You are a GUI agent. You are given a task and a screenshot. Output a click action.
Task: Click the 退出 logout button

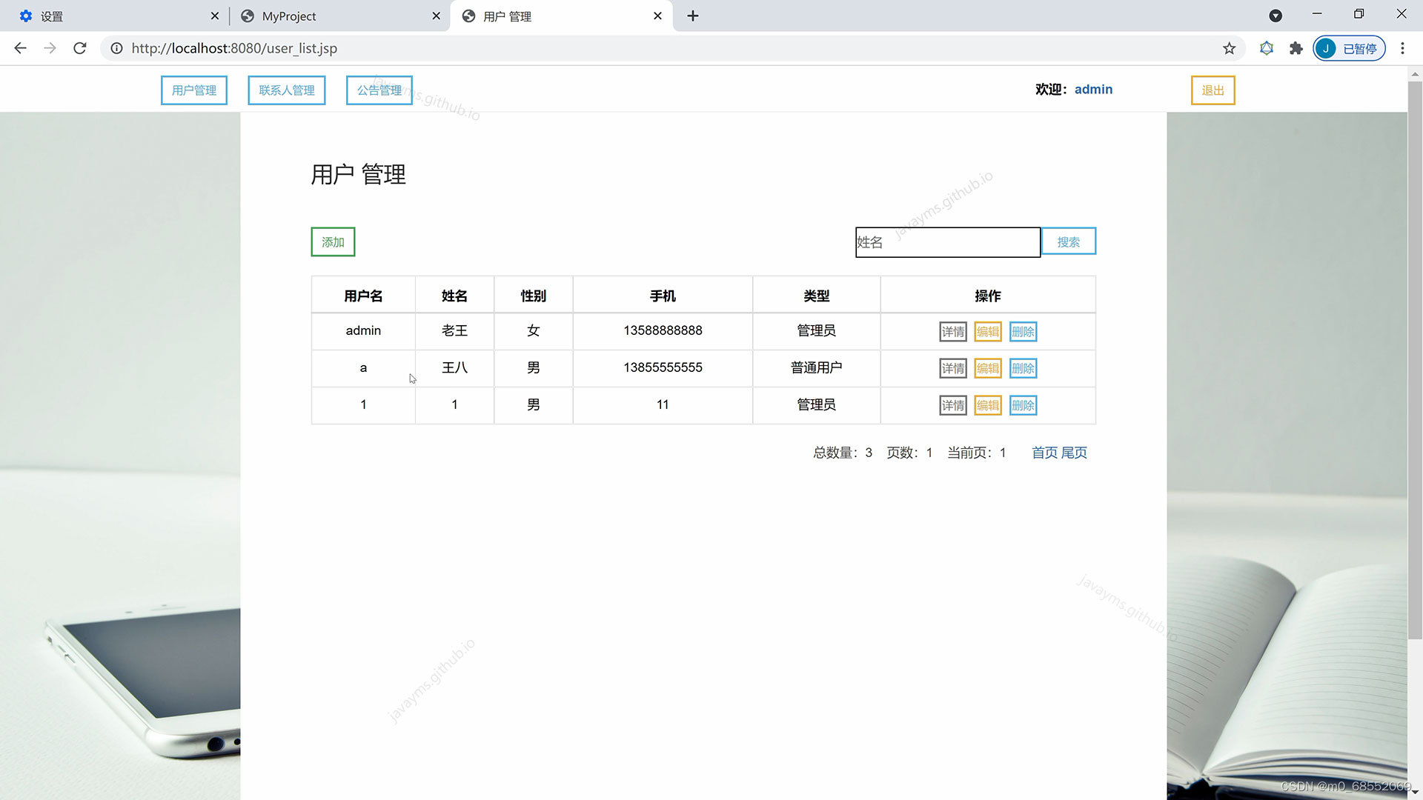[x=1213, y=90]
